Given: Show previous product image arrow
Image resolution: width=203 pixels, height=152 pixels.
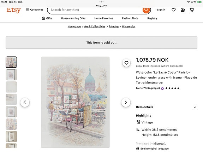Looking at the screenshot, I should [x=25, y=103].
